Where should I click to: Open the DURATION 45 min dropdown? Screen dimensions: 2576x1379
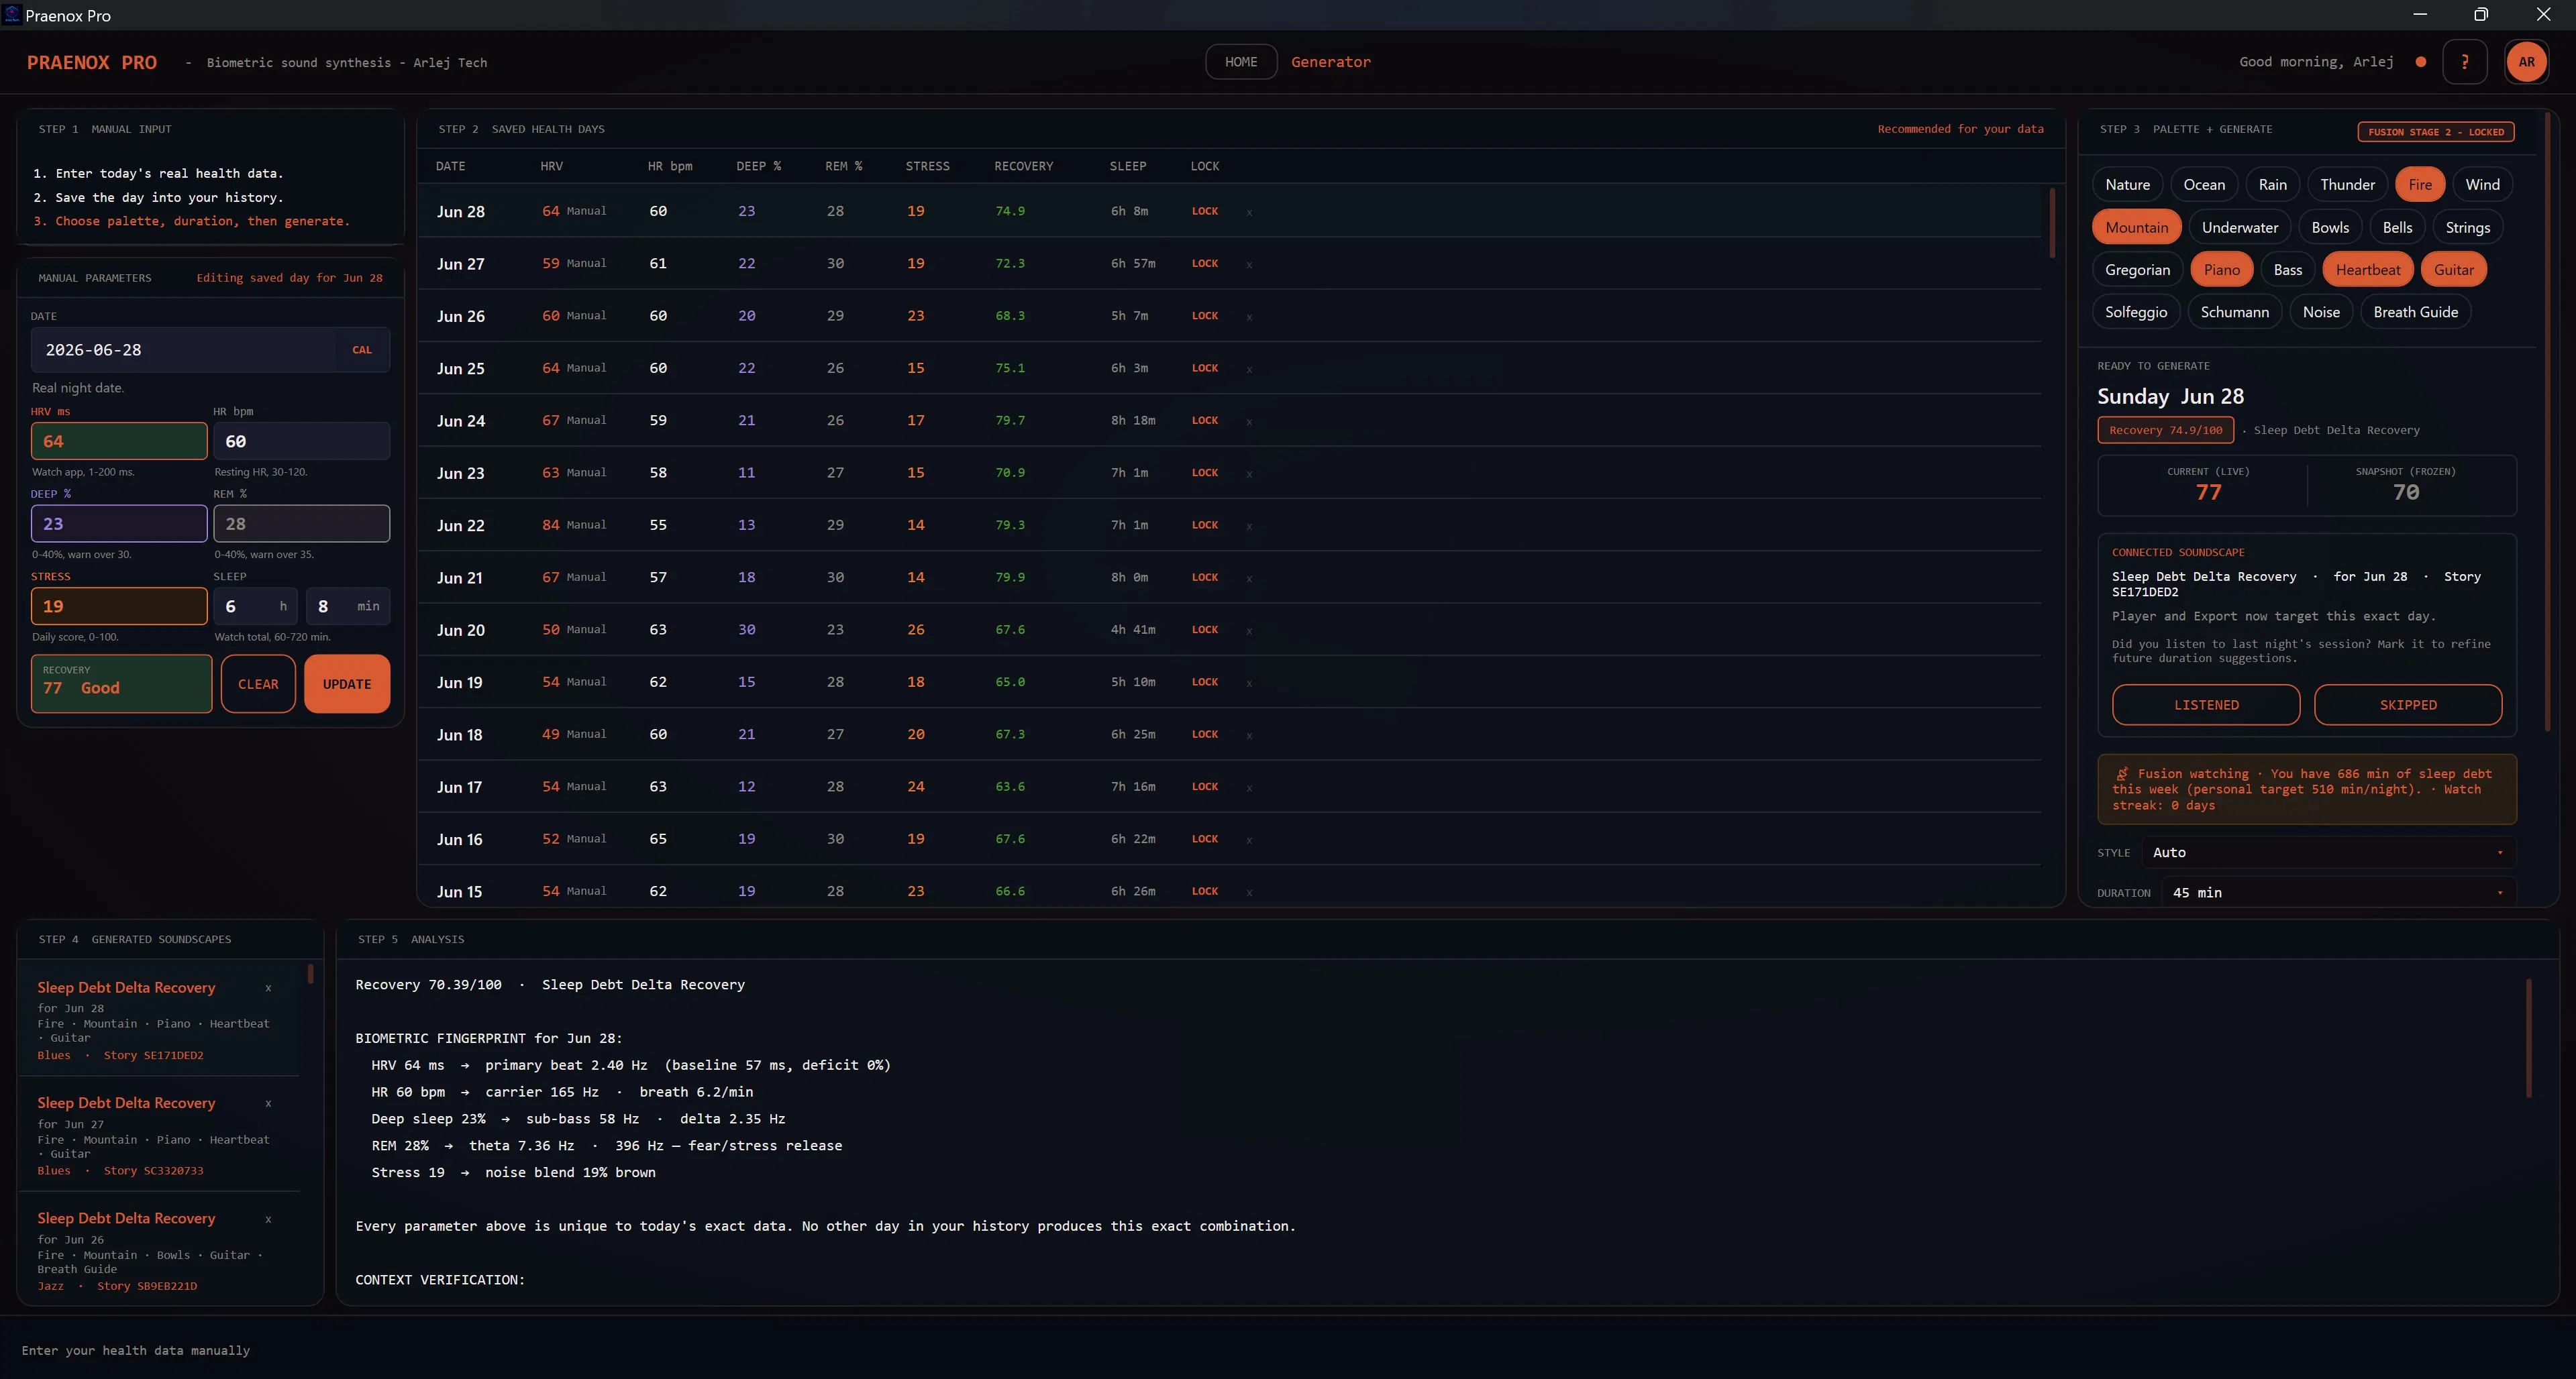[2339, 892]
